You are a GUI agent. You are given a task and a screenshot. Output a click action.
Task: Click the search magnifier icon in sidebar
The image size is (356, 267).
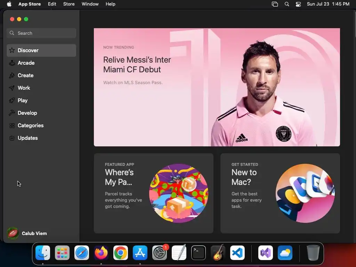[x=12, y=33]
